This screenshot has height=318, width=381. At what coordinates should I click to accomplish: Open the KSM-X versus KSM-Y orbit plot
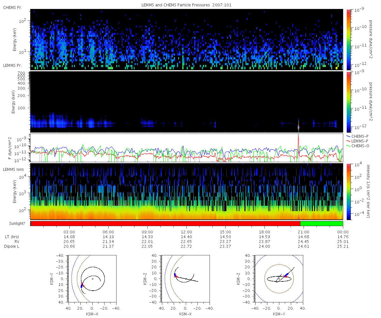click(x=92, y=279)
